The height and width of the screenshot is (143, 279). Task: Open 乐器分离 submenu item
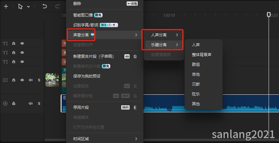164,45
